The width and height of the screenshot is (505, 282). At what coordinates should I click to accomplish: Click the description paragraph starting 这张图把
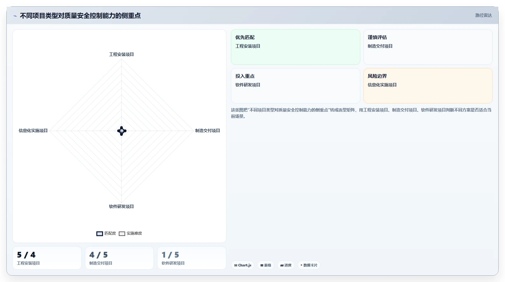[x=361, y=113]
